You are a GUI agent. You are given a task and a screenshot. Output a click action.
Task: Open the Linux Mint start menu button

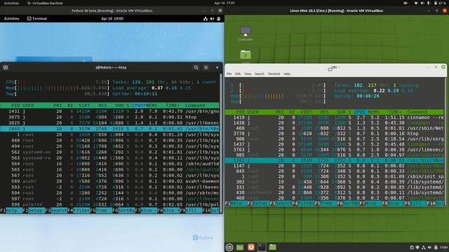pos(229,247)
